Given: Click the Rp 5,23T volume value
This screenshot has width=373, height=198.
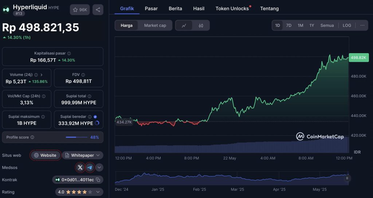Looking at the screenshot, I should [x=16, y=82].
